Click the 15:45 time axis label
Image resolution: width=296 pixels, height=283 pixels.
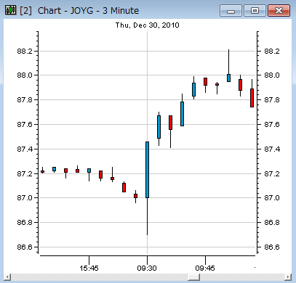point(89,268)
